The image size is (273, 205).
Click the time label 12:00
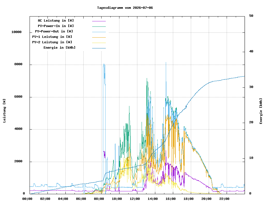135,199
